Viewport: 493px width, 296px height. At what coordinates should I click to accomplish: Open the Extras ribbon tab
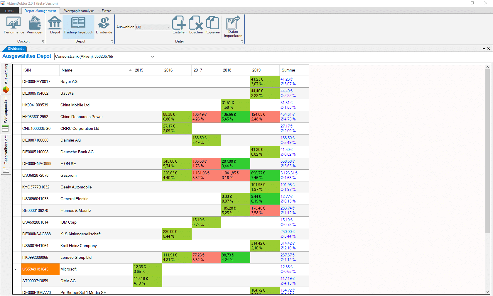coord(107,11)
